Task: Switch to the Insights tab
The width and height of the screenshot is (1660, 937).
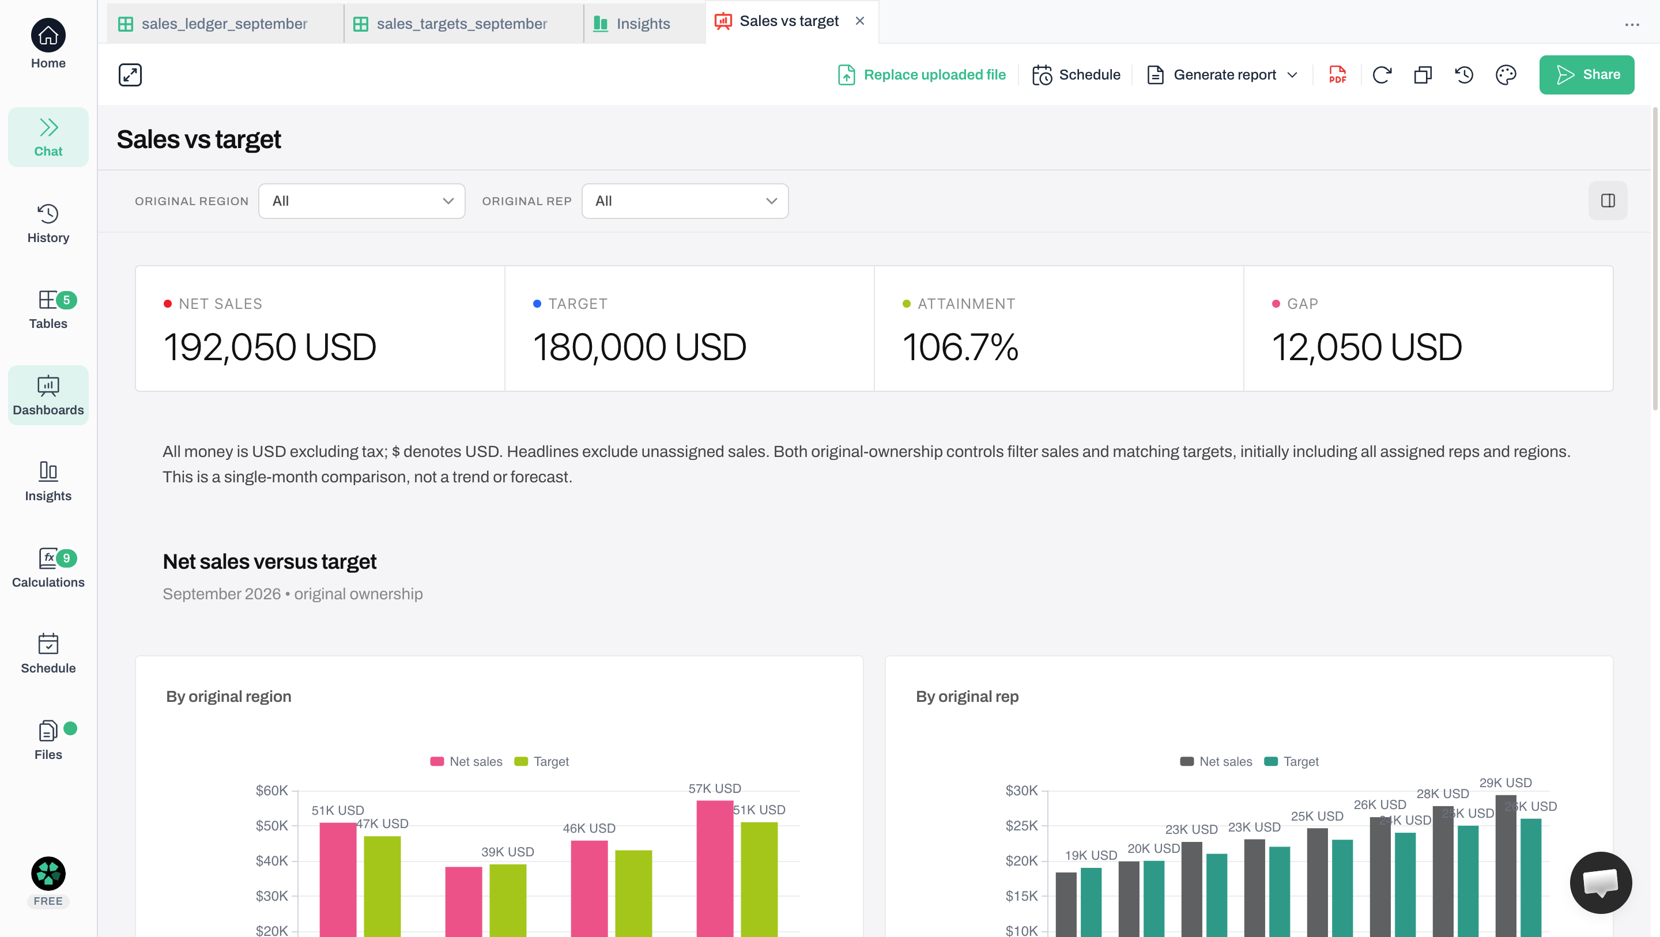Action: [x=644, y=24]
